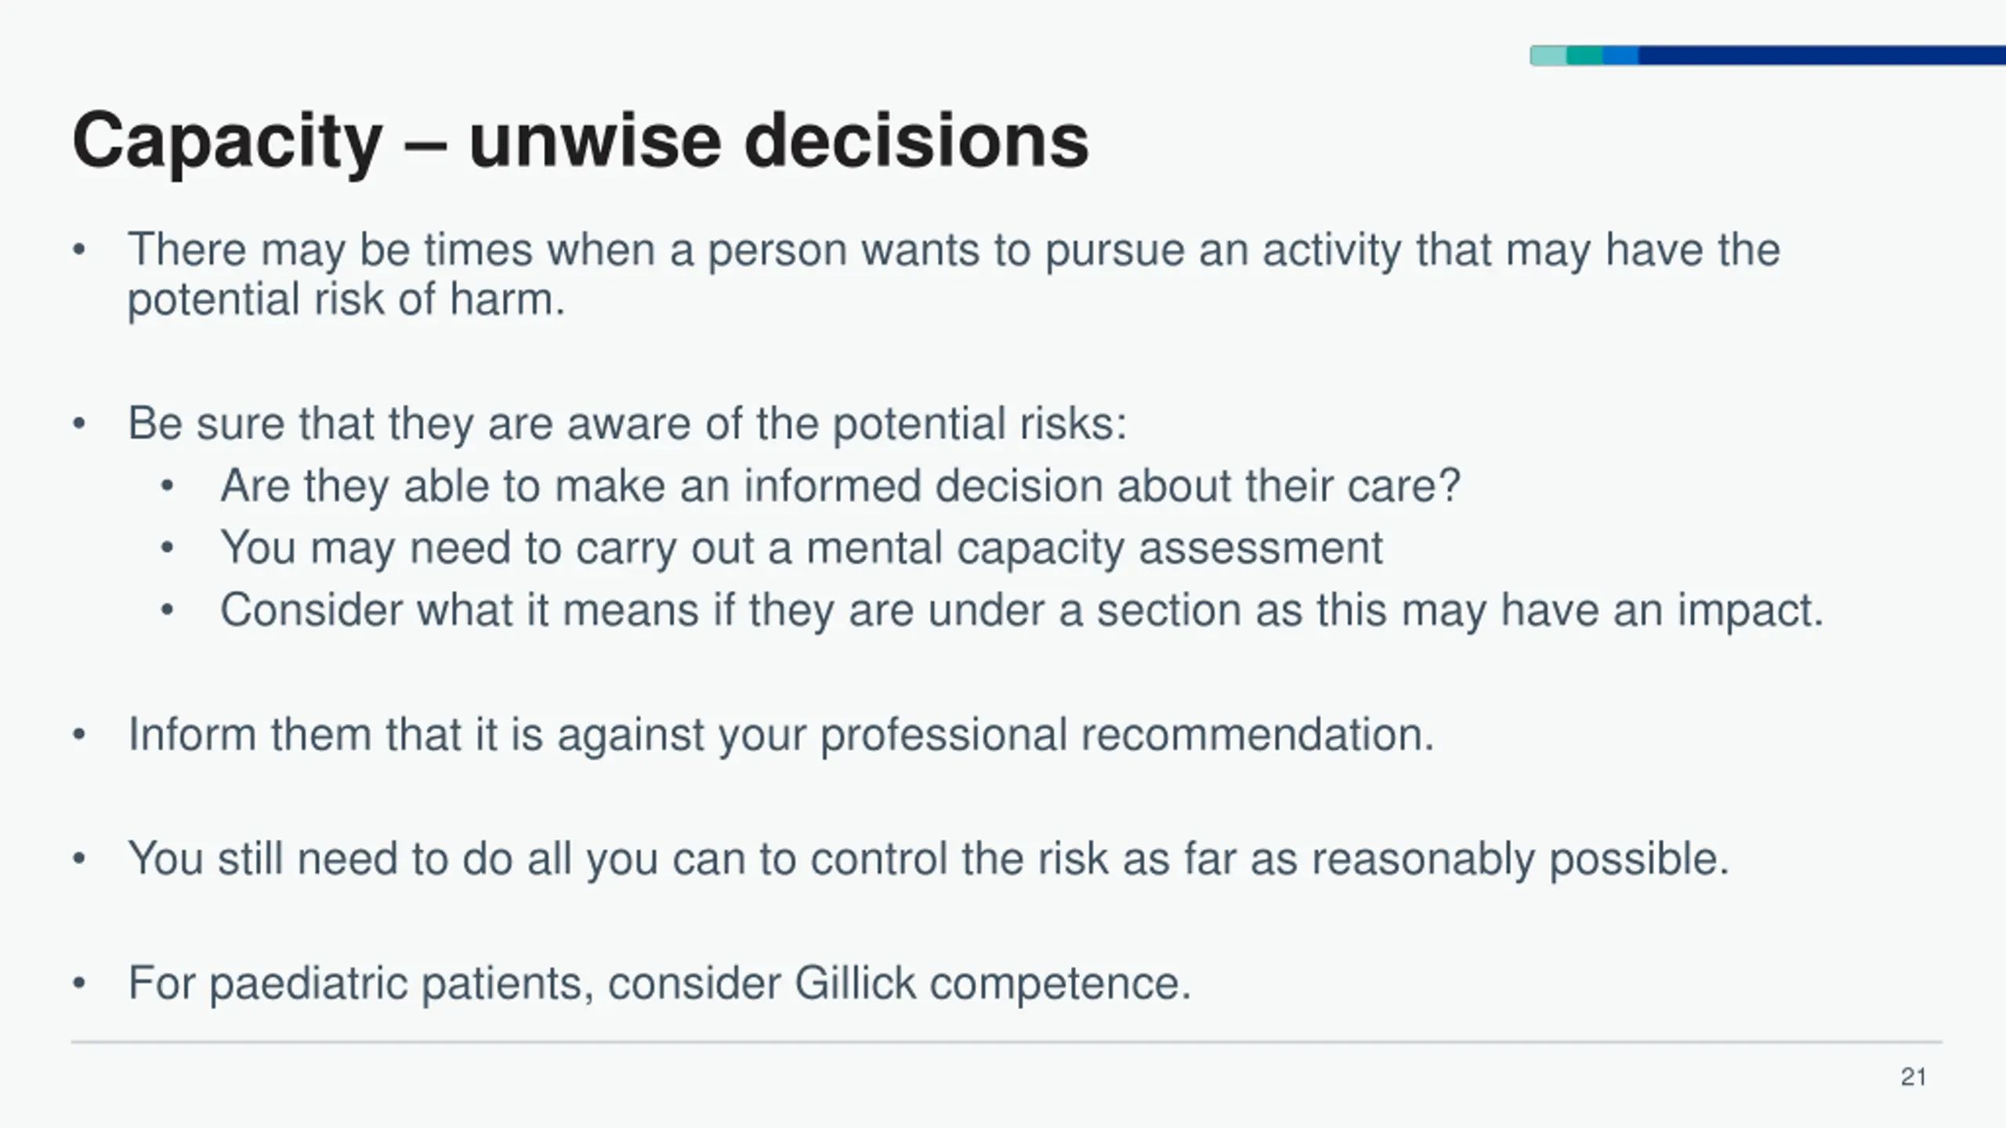Select the informed decision about their care question
This screenshot has width=2006, height=1128.
(840, 486)
